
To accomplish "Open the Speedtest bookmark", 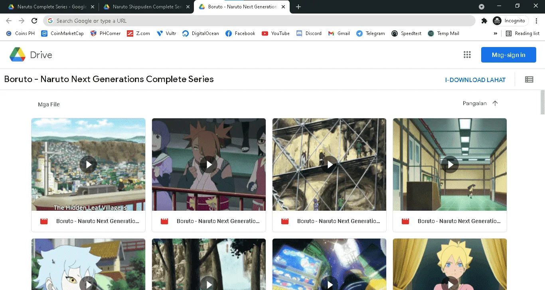I will [x=406, y=33].
